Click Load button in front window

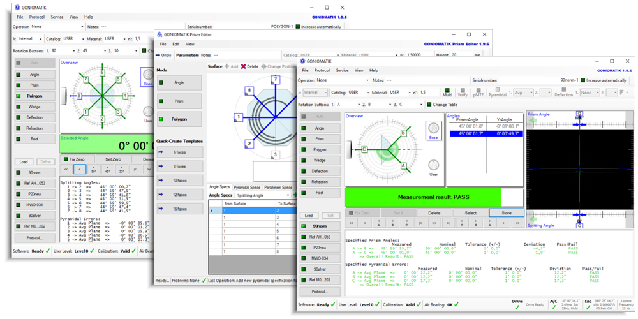coord(309,215)
